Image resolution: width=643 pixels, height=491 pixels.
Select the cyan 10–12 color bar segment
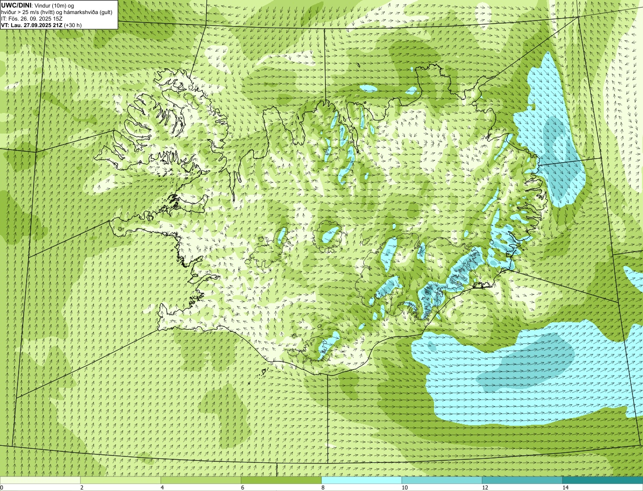(x=442, y=480)
